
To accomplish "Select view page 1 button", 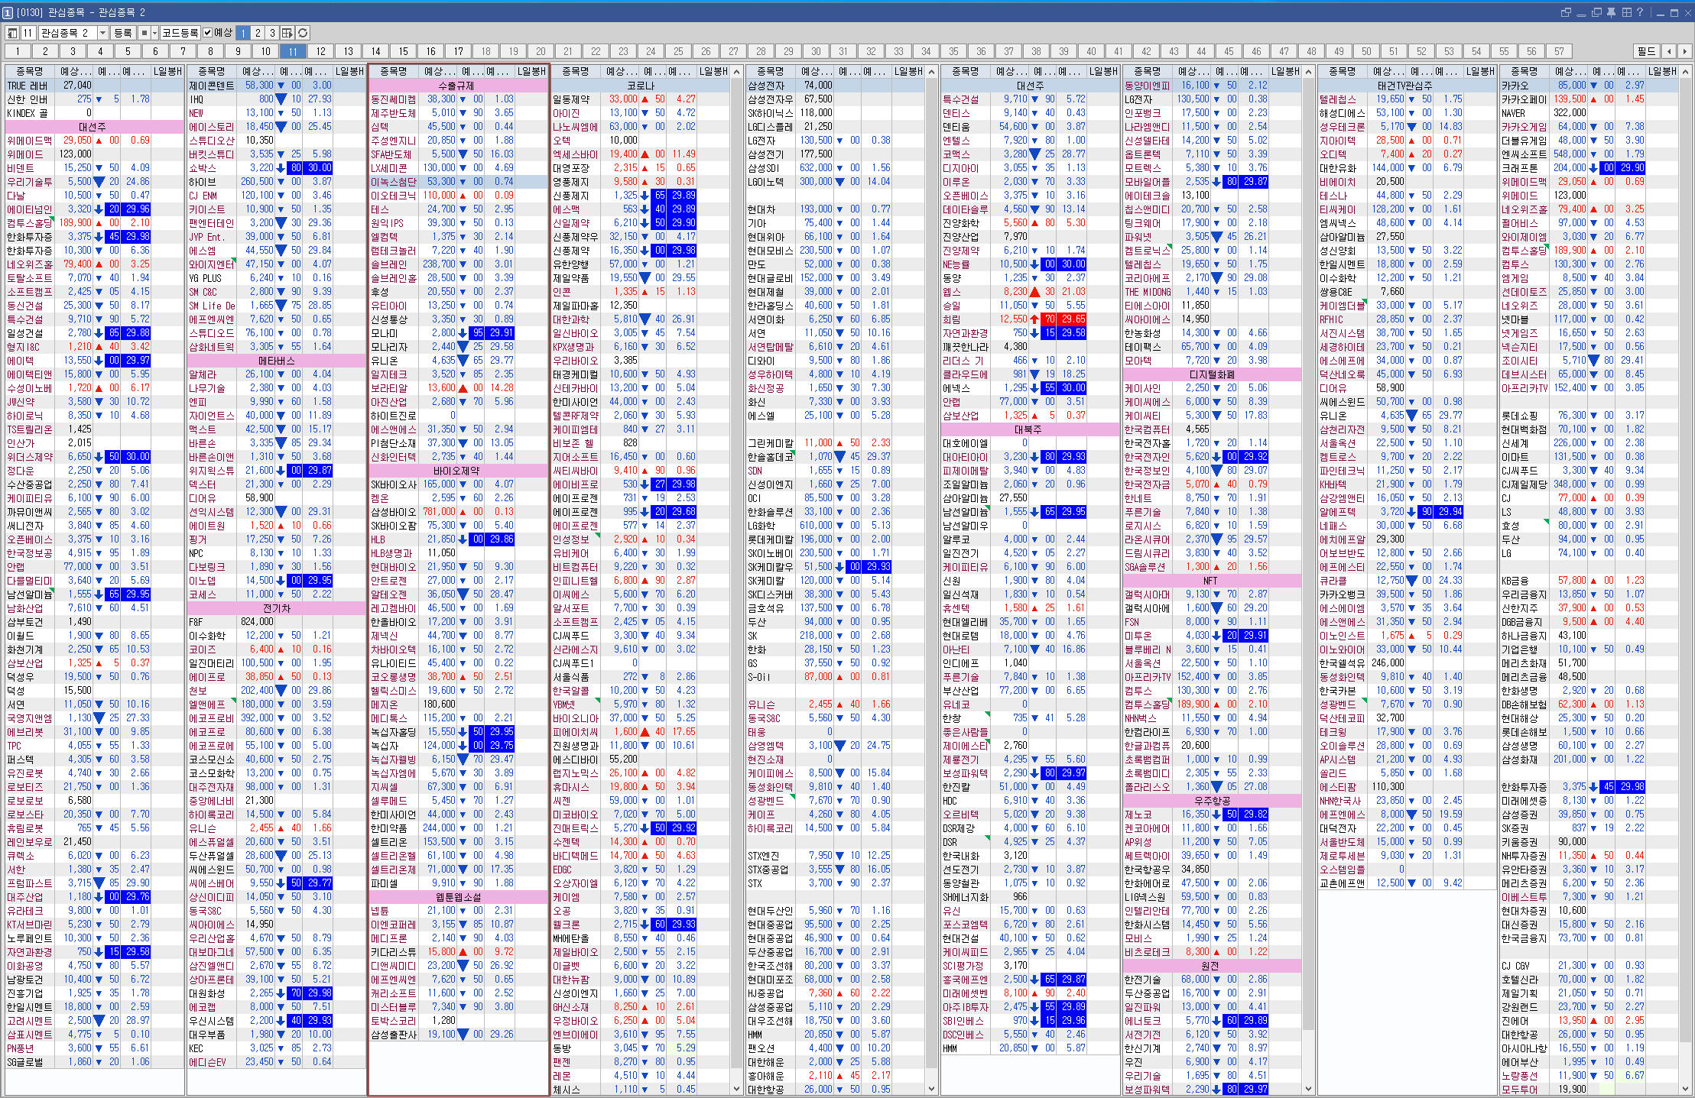I will (243, 33).
